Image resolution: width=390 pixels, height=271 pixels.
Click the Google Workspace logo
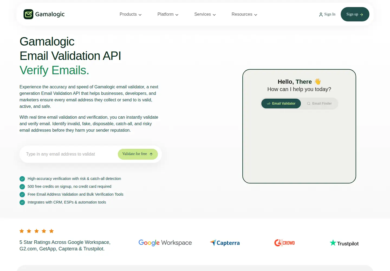tap(165, 243)
